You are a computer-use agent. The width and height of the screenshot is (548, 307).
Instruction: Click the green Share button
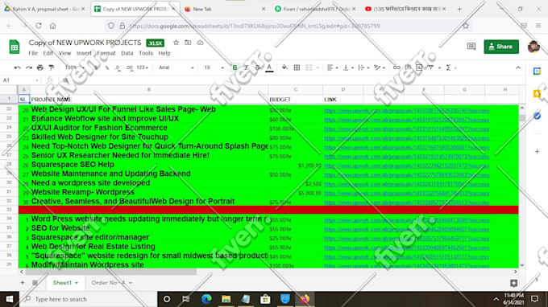tap(501, 47)
